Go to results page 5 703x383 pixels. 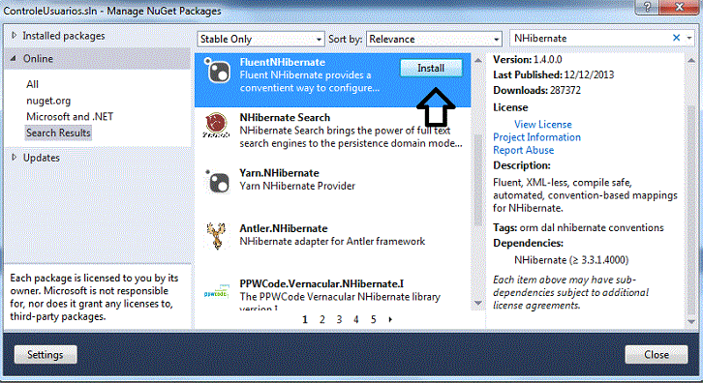click(x=373, y=319)
